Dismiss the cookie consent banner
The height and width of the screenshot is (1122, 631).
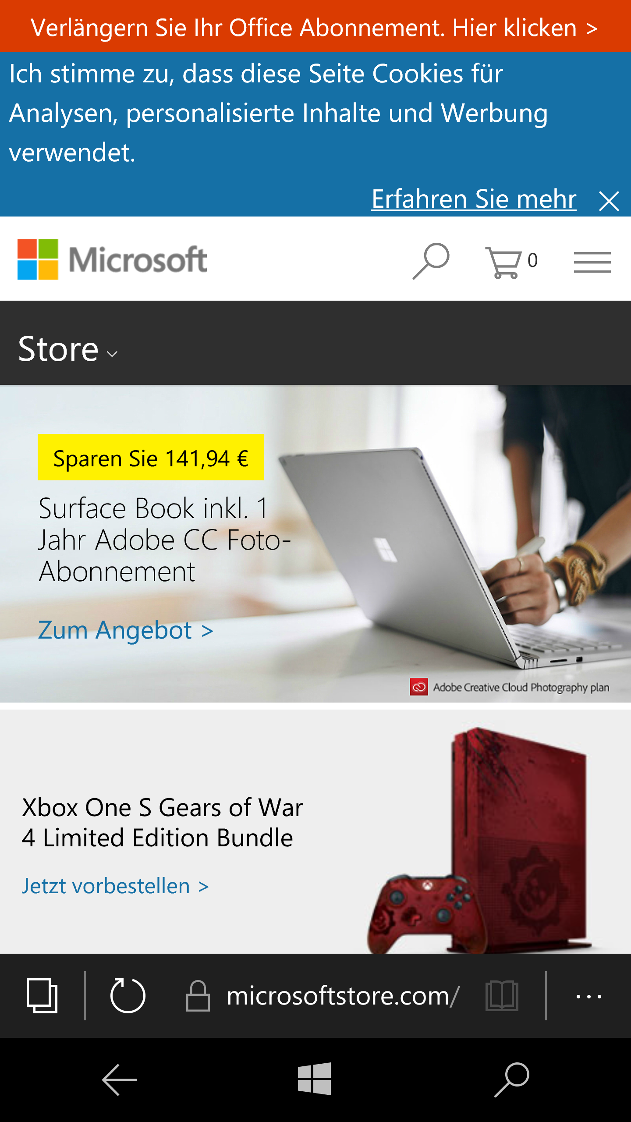(x=609, y=201)
